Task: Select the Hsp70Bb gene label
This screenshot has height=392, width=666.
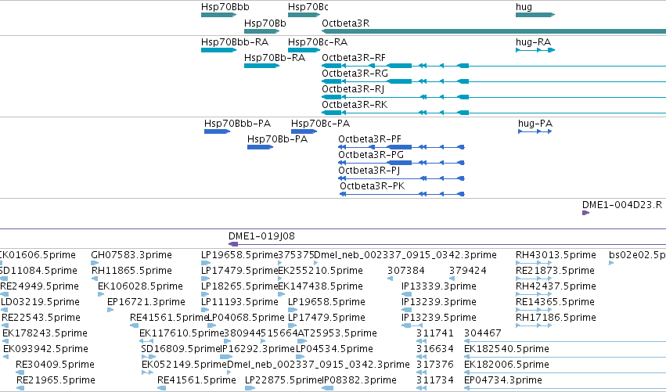Action: (x=265, y=23)
